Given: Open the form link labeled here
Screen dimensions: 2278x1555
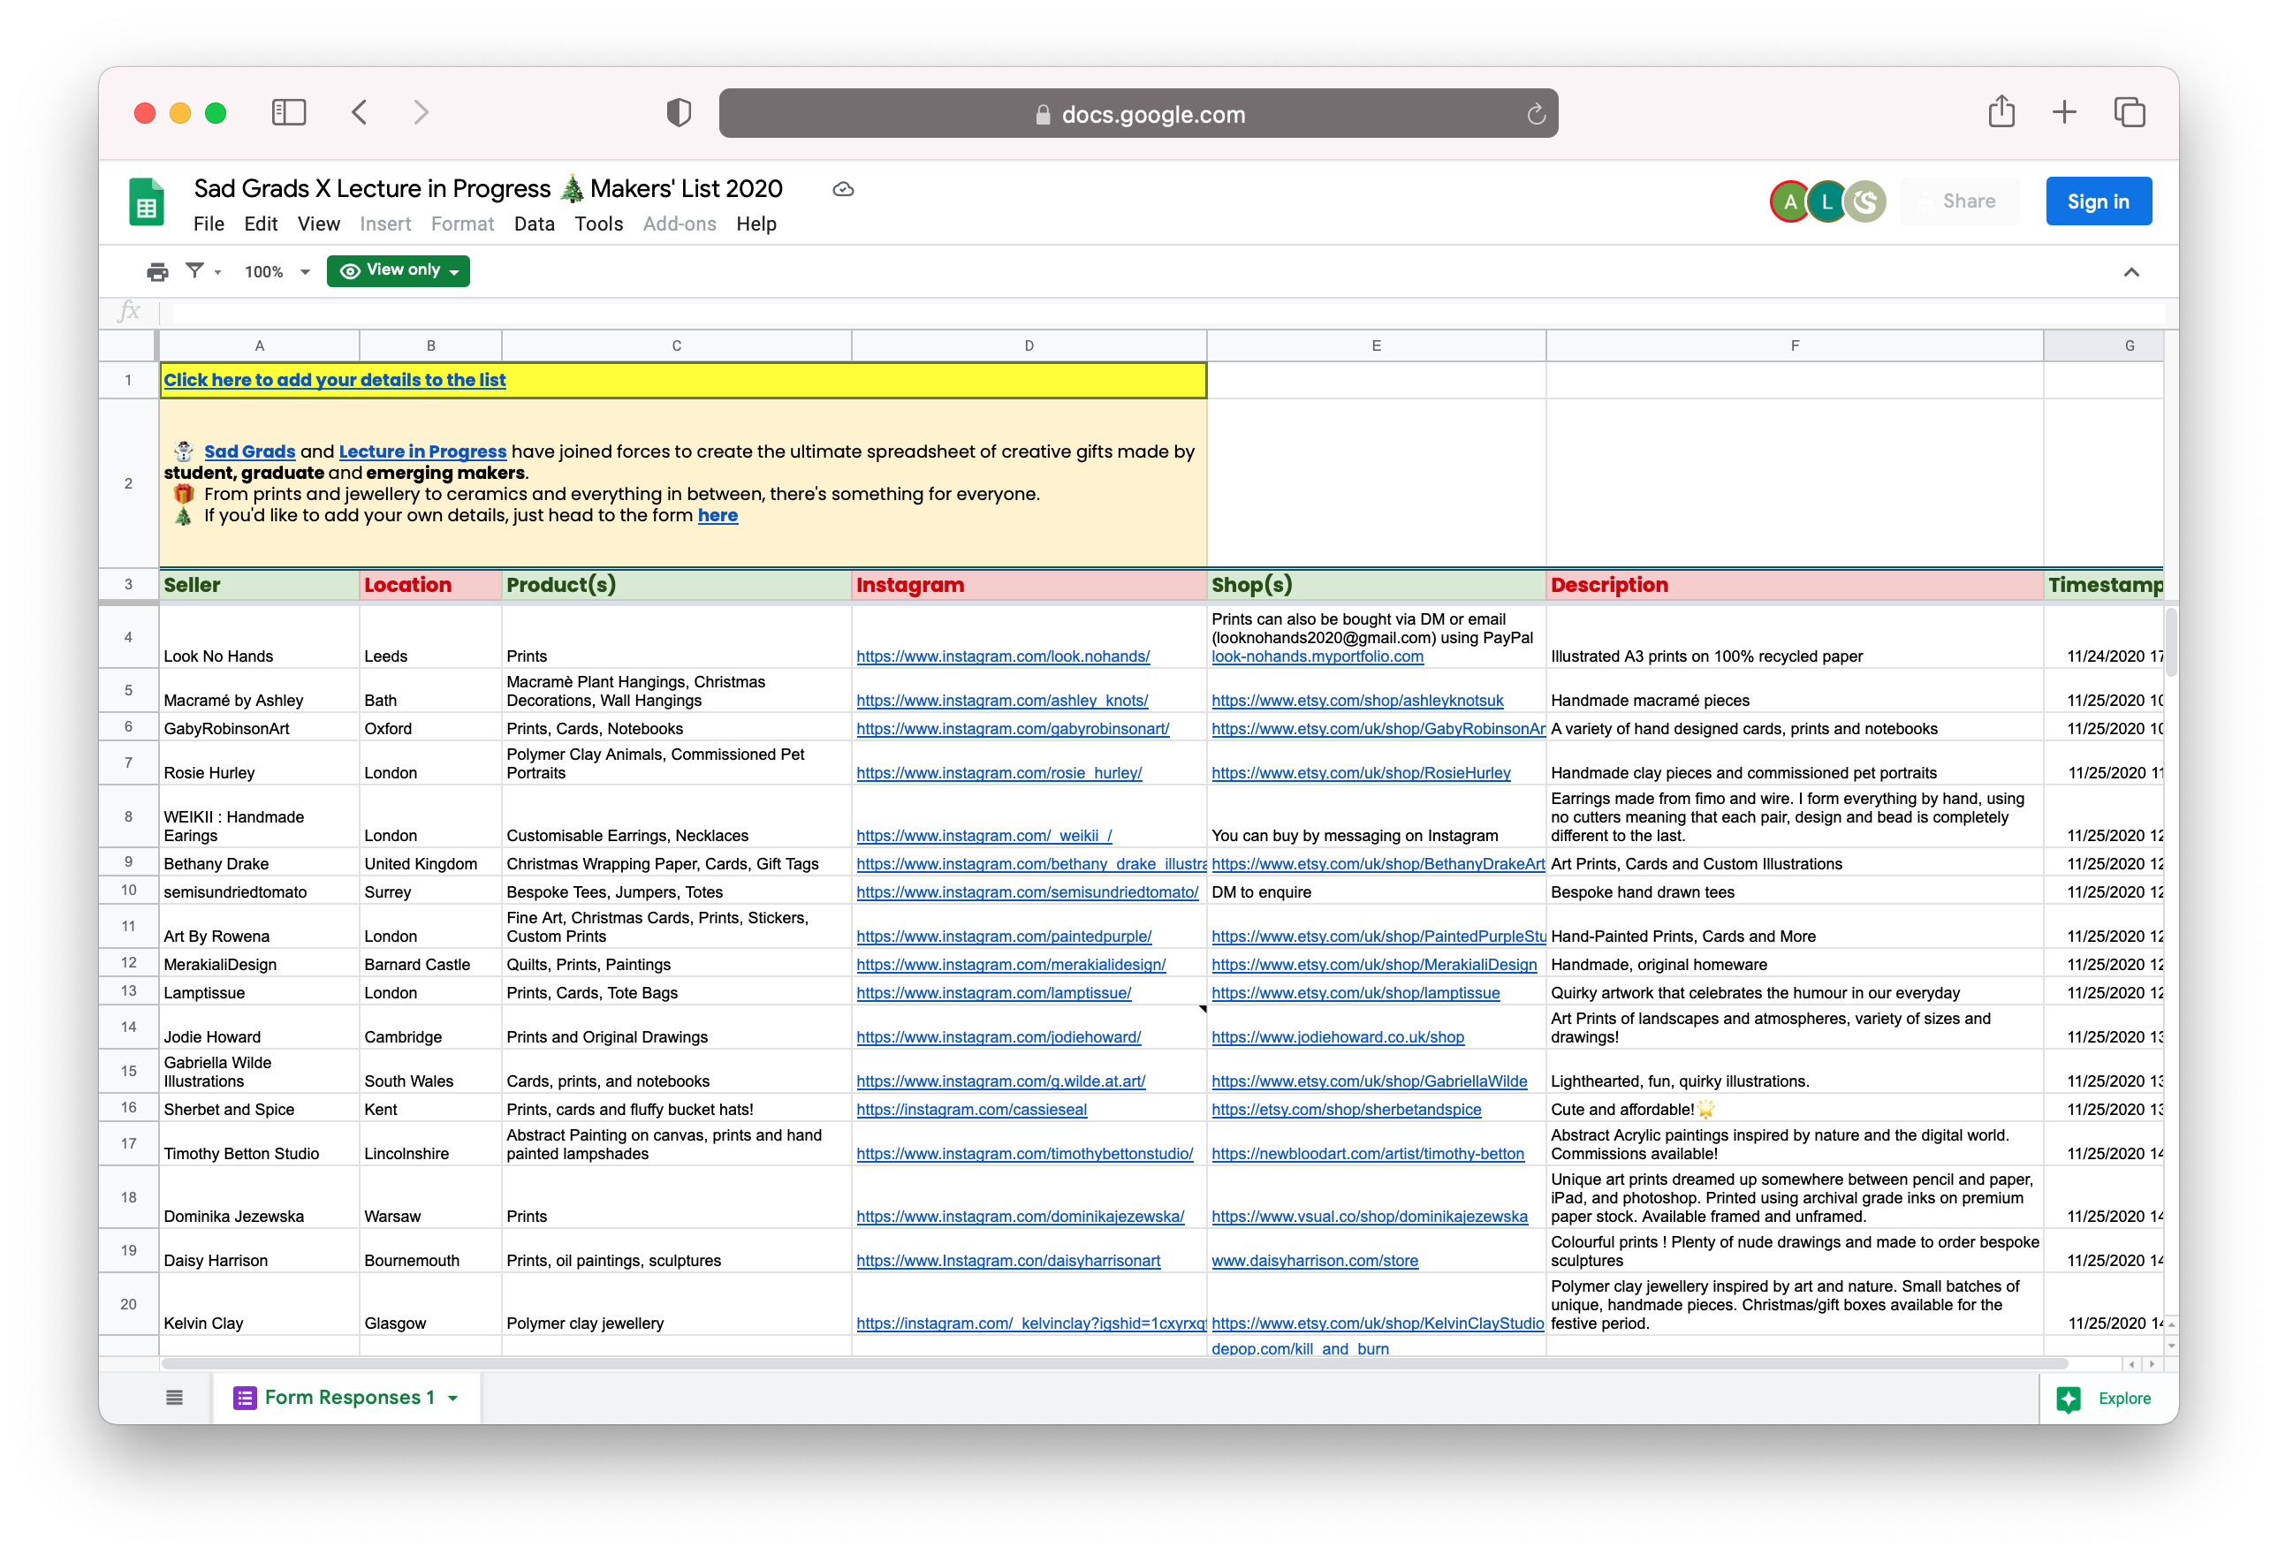Looking at the screenshot, I should [x=718, y=515].
